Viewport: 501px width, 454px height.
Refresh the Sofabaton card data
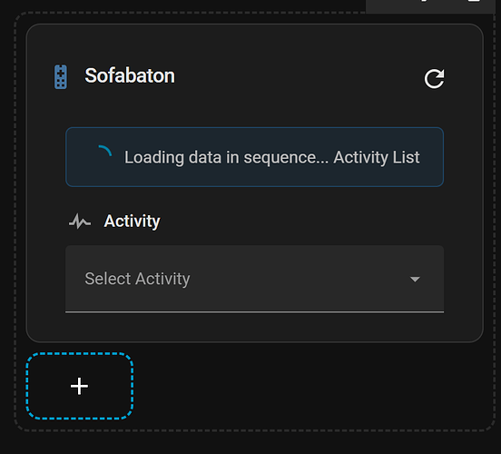[x=434, y=78]
